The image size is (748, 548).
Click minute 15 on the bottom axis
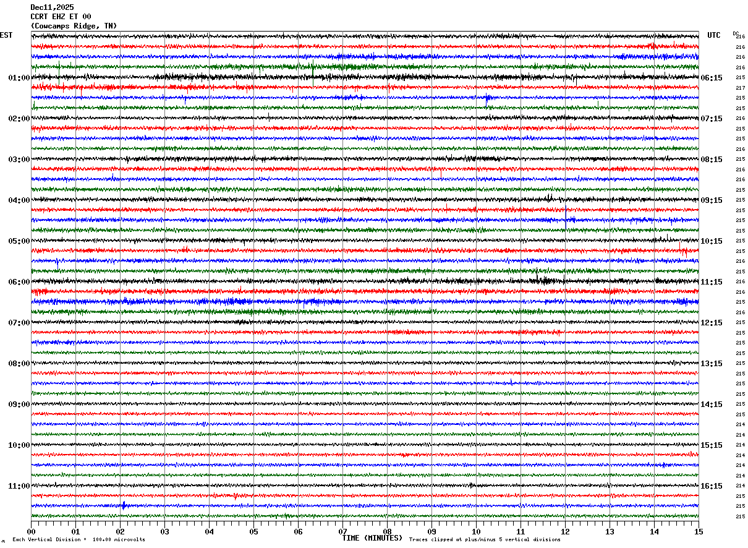tap(699, 531)
